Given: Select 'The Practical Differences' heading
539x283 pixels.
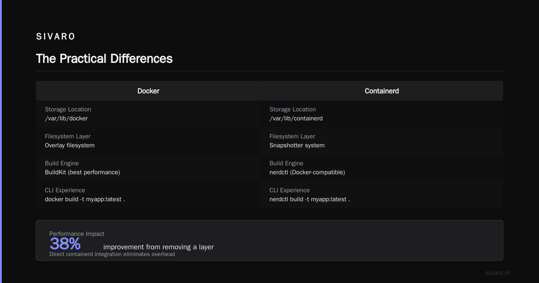Looking at the screenshot, I should pyautogui.click(x=104, y=59).
